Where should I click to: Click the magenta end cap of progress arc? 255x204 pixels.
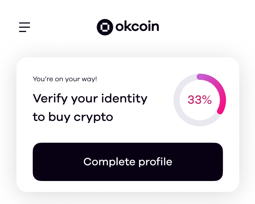(x=220, y=111)
